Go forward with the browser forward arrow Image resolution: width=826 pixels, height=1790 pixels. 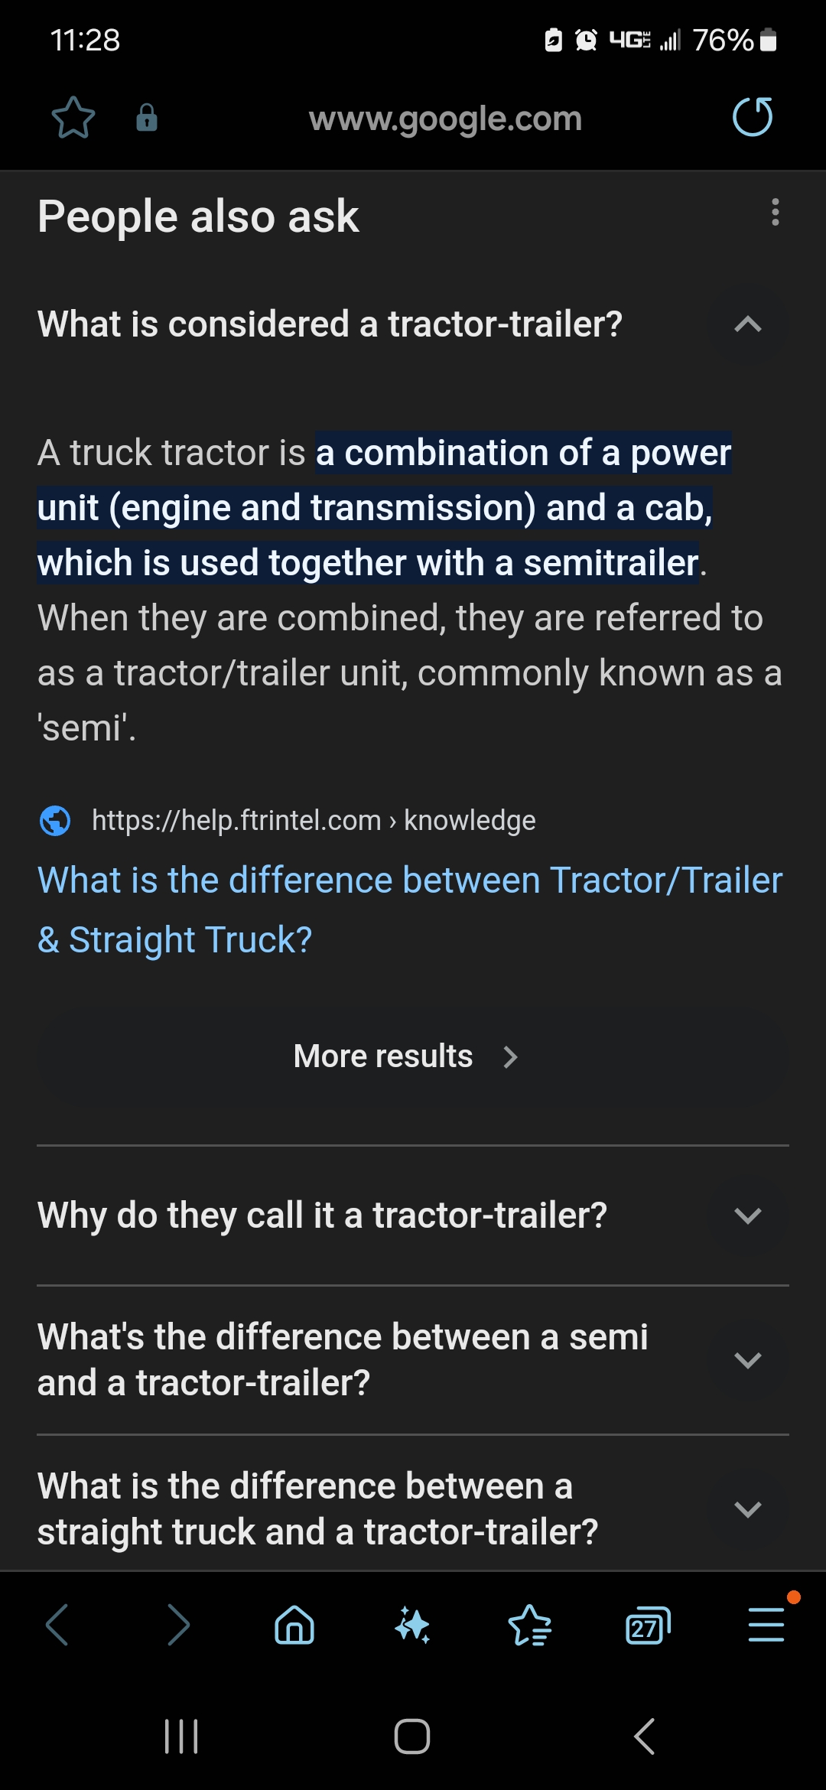pyautogui.click(x=177, y=1625)
